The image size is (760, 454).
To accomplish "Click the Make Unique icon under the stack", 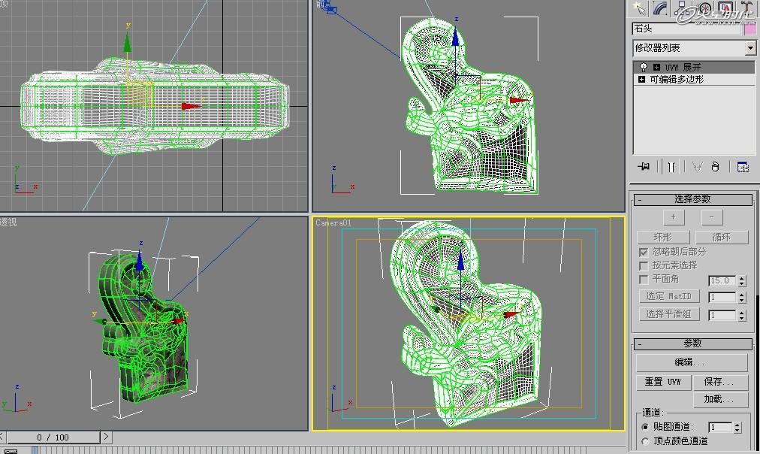I will click(697, 167).
